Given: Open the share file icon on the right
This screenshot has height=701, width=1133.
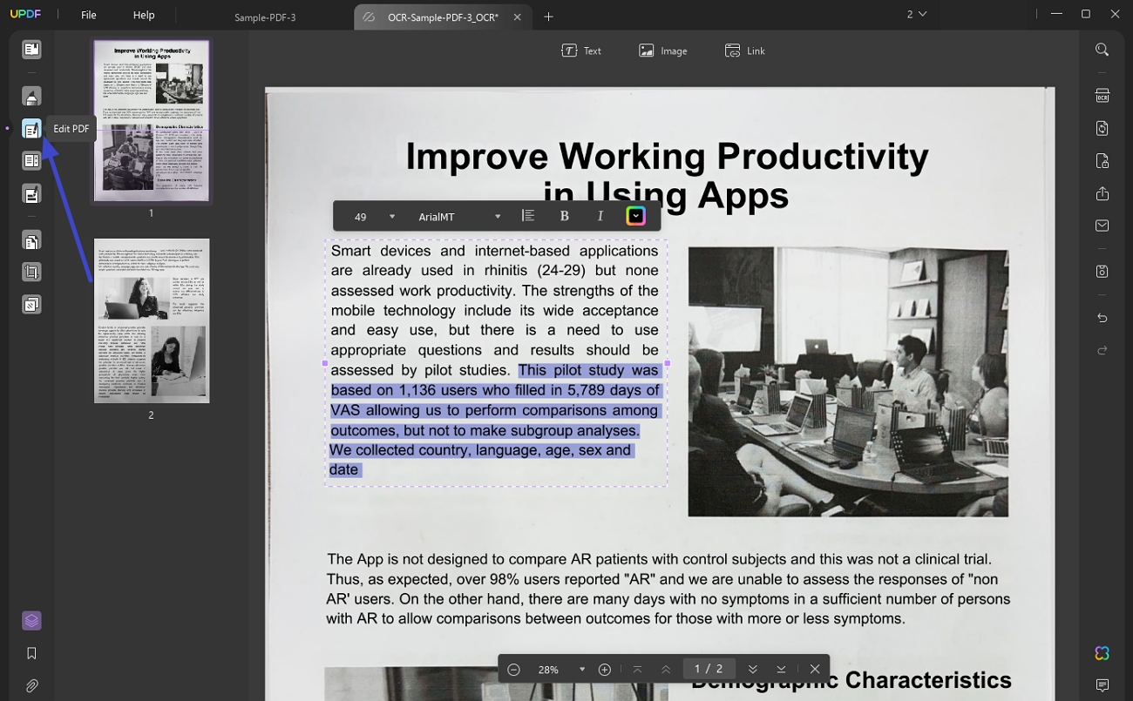Looking at the screenshot, I should coord(1102,193).
